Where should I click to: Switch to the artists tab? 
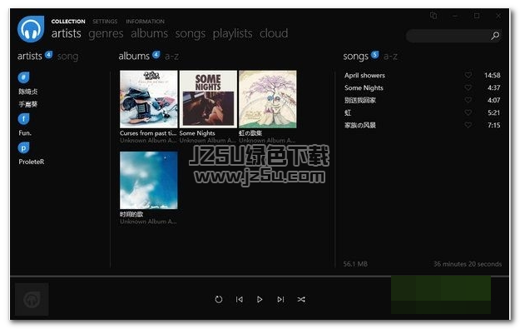click(x=66, y=33)
